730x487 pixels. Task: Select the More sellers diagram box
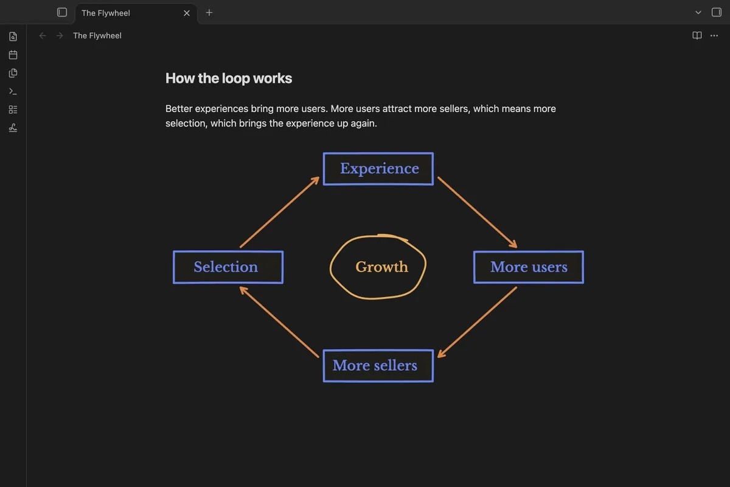click(x=378, y=366)
